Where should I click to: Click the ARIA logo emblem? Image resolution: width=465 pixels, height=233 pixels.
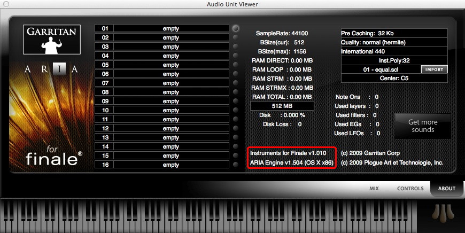(x=52, y=69)
